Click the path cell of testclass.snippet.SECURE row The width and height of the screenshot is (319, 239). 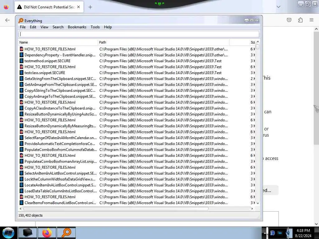click(160, 73)
